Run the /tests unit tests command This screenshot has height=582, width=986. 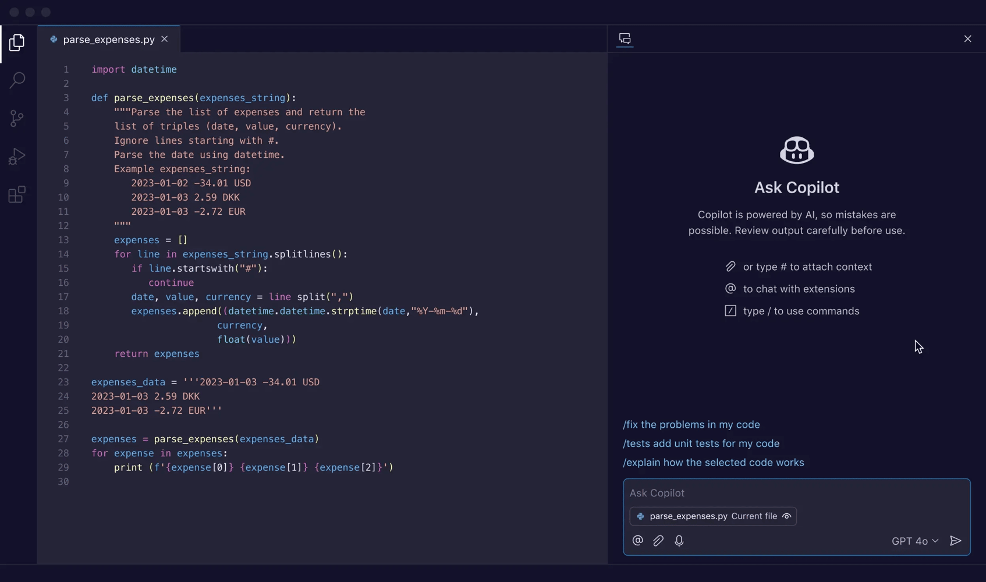[701, 443]
